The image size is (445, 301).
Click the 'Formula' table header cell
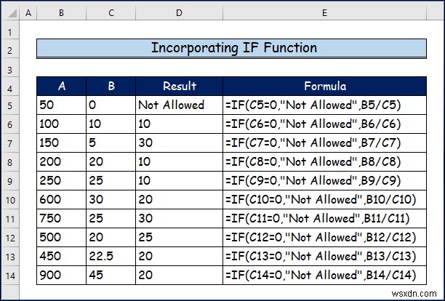[324, 86]
